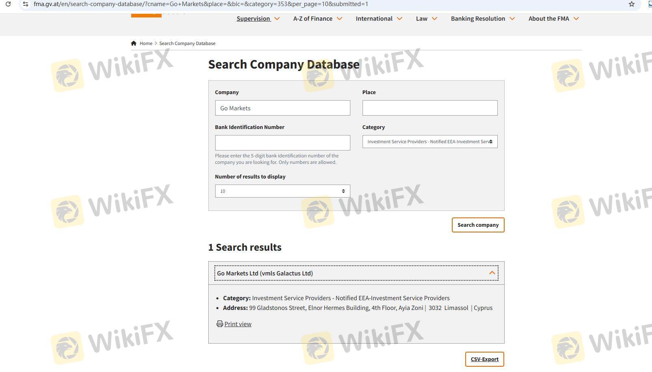Screen dimensions: 652x372
Task: Collapse the Go Markets Ltd result chevron
Action: click(x=492, y=273)
